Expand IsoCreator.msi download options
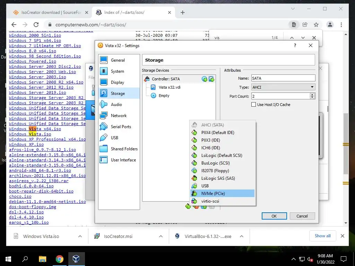The image size is (355, 266). coord(161,236)
